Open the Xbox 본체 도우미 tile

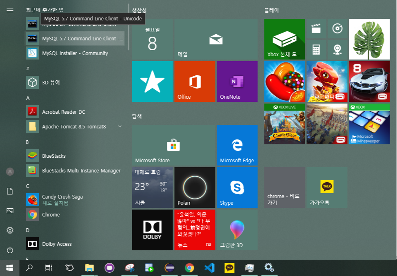pos(284,39)
